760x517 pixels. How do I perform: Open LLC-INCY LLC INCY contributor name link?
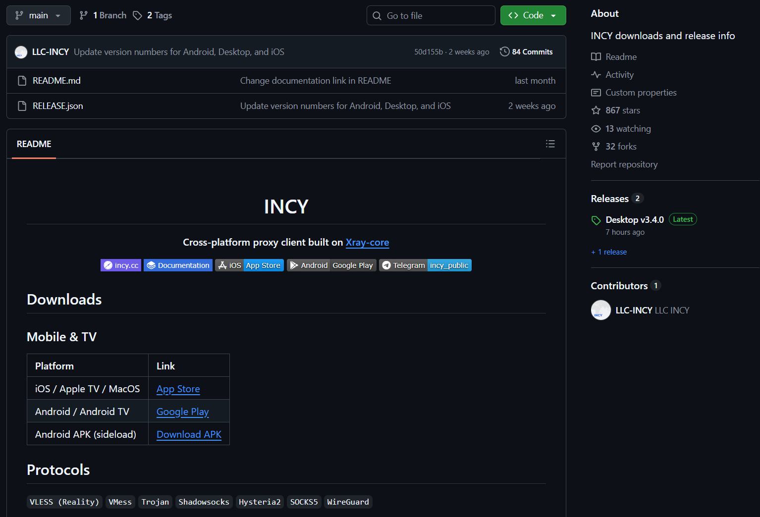tap(652, 310)
